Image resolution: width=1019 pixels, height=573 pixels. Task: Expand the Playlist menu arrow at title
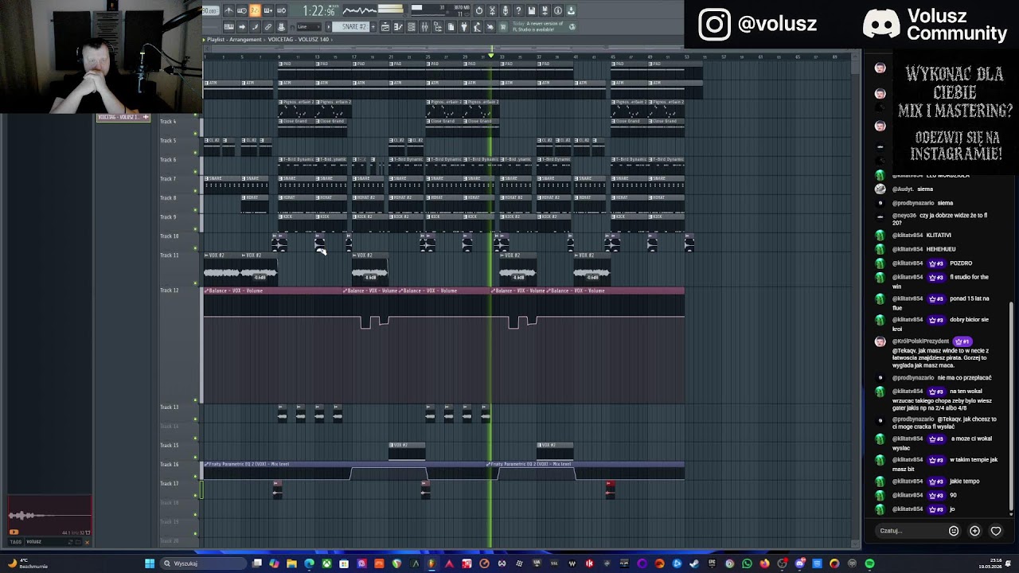click(204, 39)
